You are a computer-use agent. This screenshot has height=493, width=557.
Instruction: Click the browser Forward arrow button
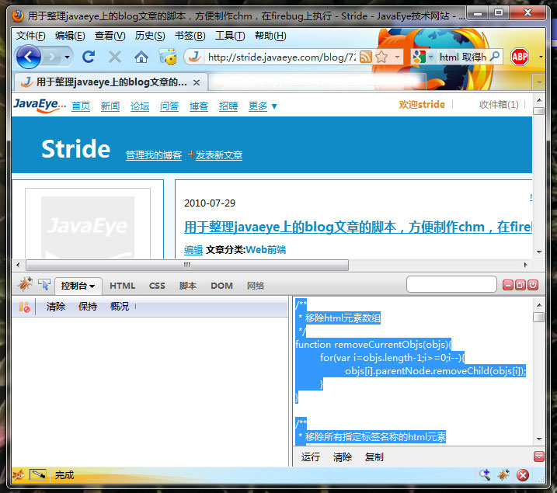[x=52, y=57]
